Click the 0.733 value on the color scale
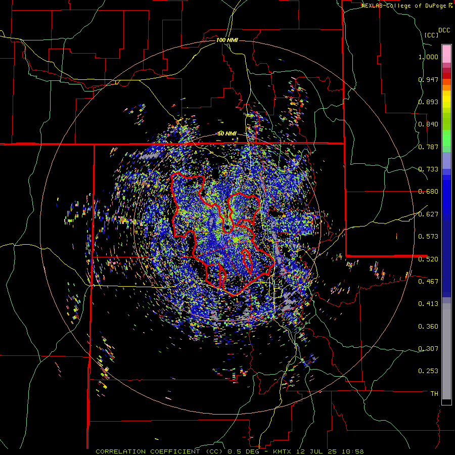Image resolution: width=455 pixels, height=455 pixels. coord(428,169)
